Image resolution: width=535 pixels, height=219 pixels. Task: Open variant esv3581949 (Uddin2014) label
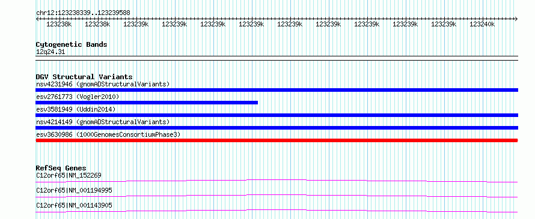pos(76,109)
